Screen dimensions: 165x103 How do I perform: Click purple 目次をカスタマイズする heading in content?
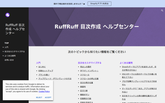(x=90, y=63)
